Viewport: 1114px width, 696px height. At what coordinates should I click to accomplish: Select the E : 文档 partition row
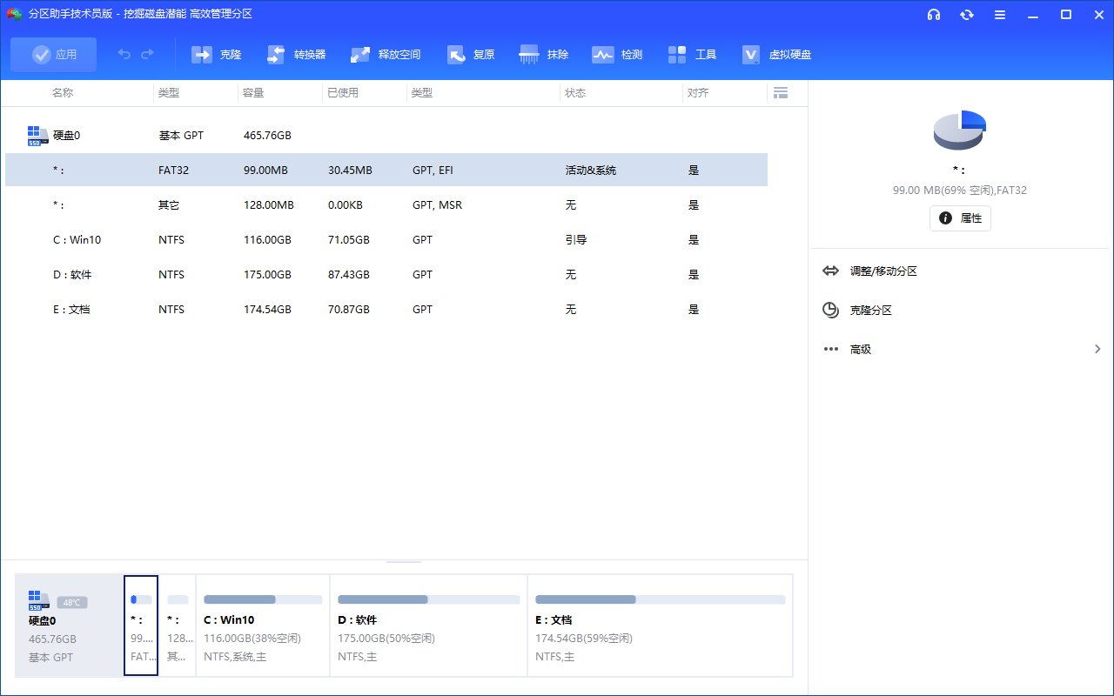[386, 310]
